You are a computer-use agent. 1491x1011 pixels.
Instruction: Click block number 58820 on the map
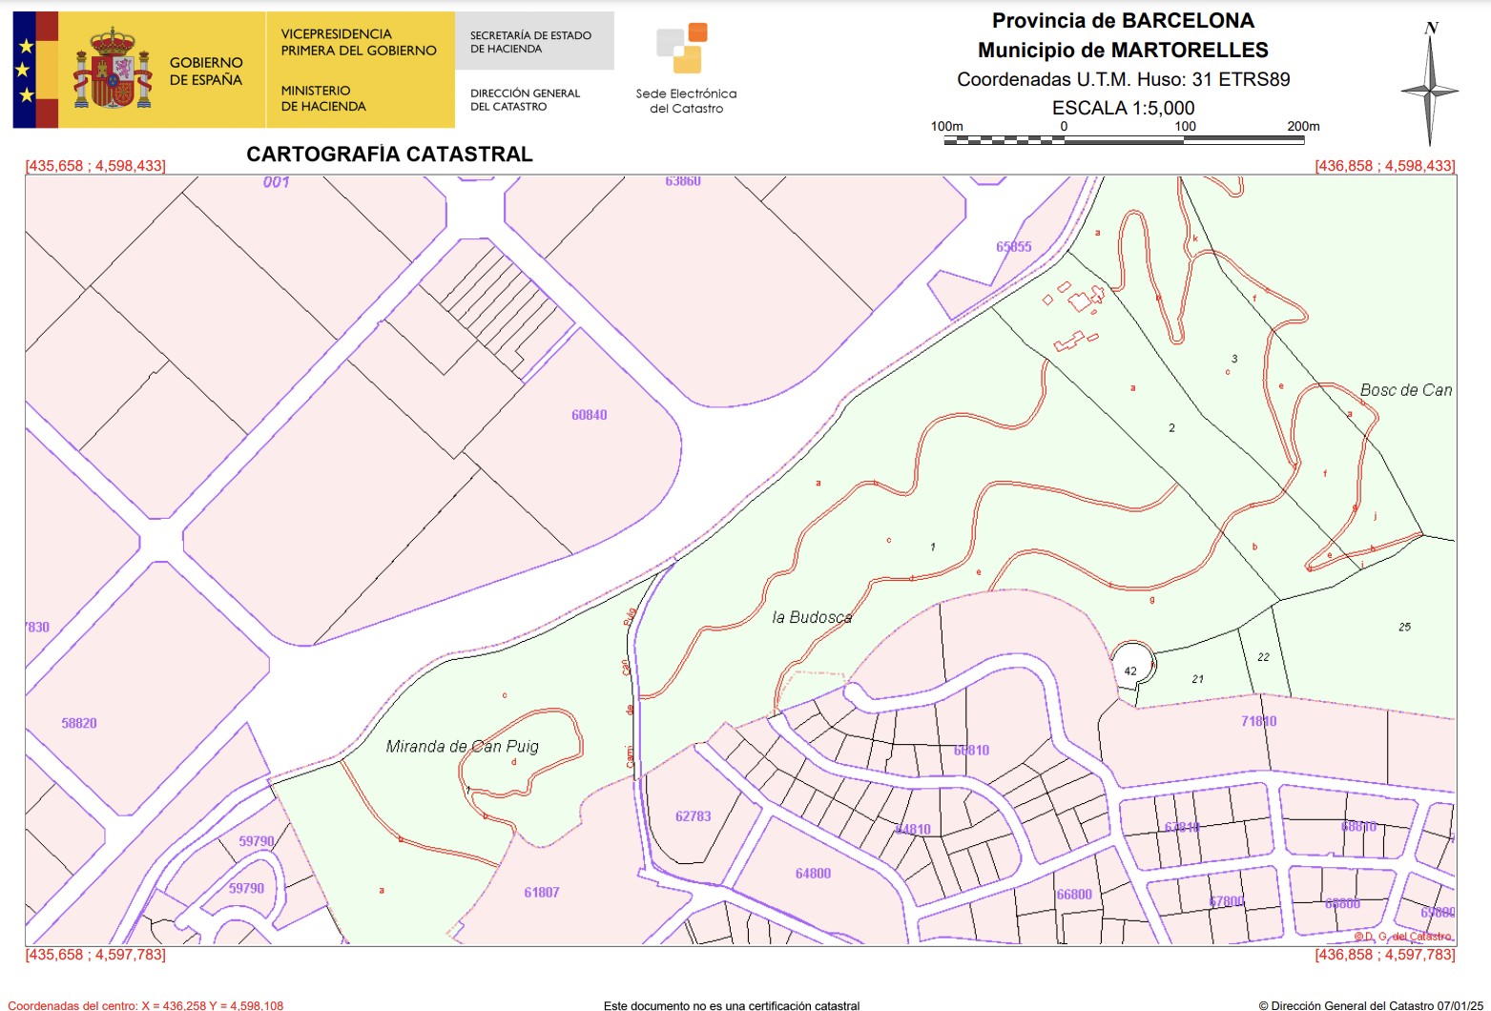pyautogui.click(x=79, y=723)
